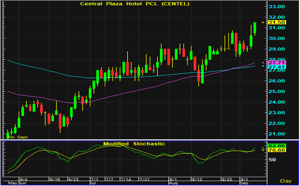Click the 7/1 date on the time axis
300x186 pixels.
coord(94,180)
